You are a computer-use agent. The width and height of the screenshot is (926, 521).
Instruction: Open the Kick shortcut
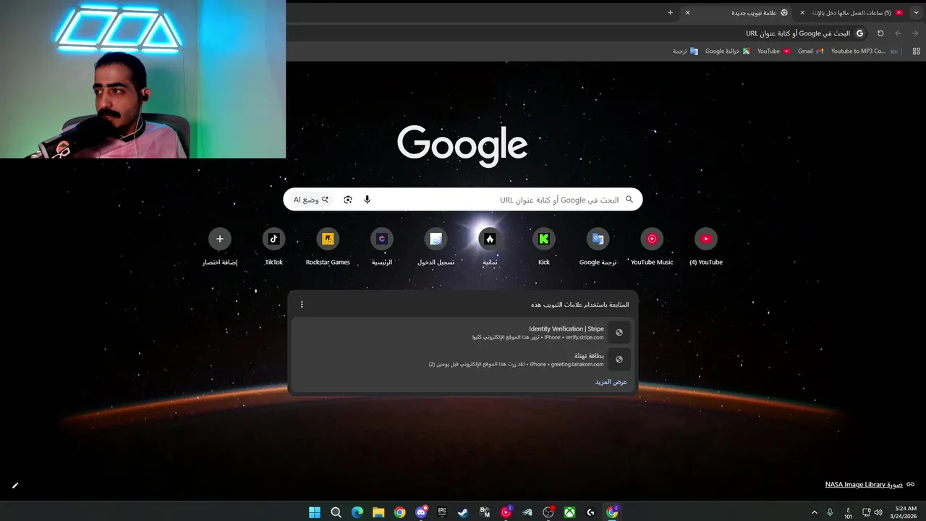544,247
